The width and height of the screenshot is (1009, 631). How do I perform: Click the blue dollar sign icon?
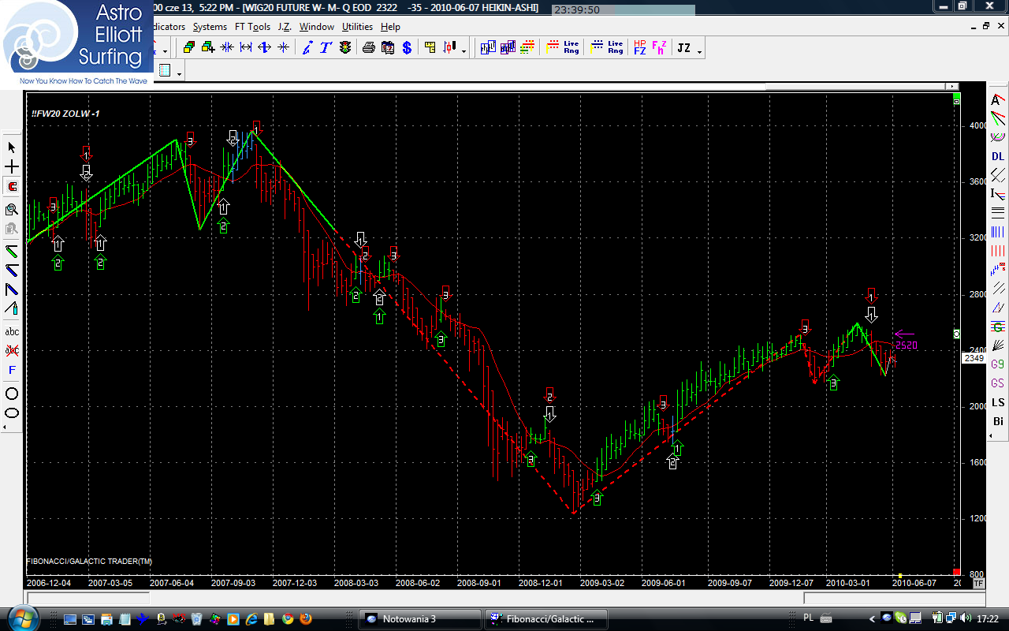pyautogui.click(x=407, y=48)
